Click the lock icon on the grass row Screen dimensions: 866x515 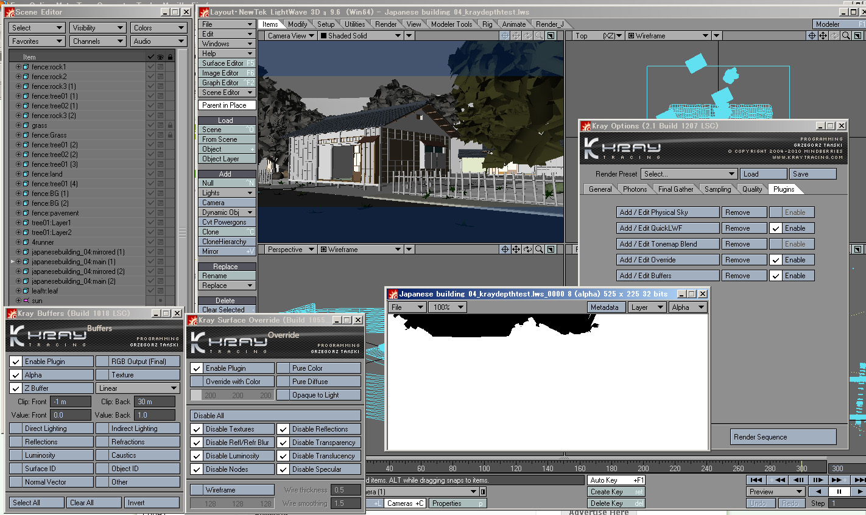[x=170, y=125]
